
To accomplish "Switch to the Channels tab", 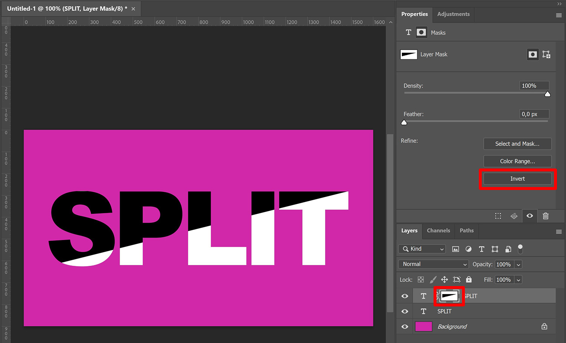I will pos(438,230).
